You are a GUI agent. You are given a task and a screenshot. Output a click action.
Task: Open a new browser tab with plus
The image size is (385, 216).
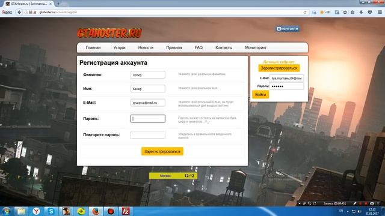[x=58, y=4]
